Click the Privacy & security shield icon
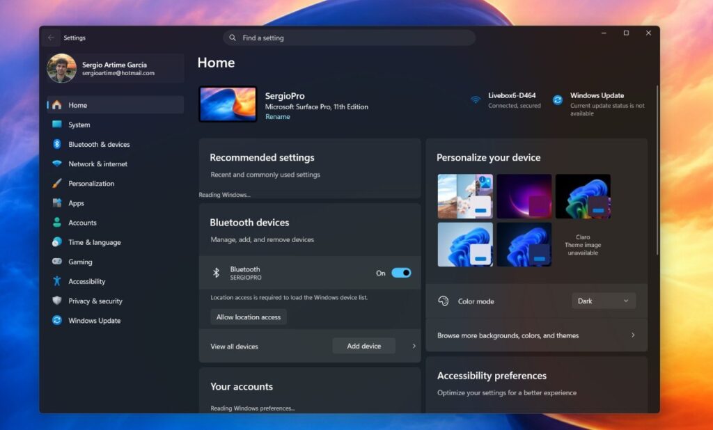 coord(57,301)
